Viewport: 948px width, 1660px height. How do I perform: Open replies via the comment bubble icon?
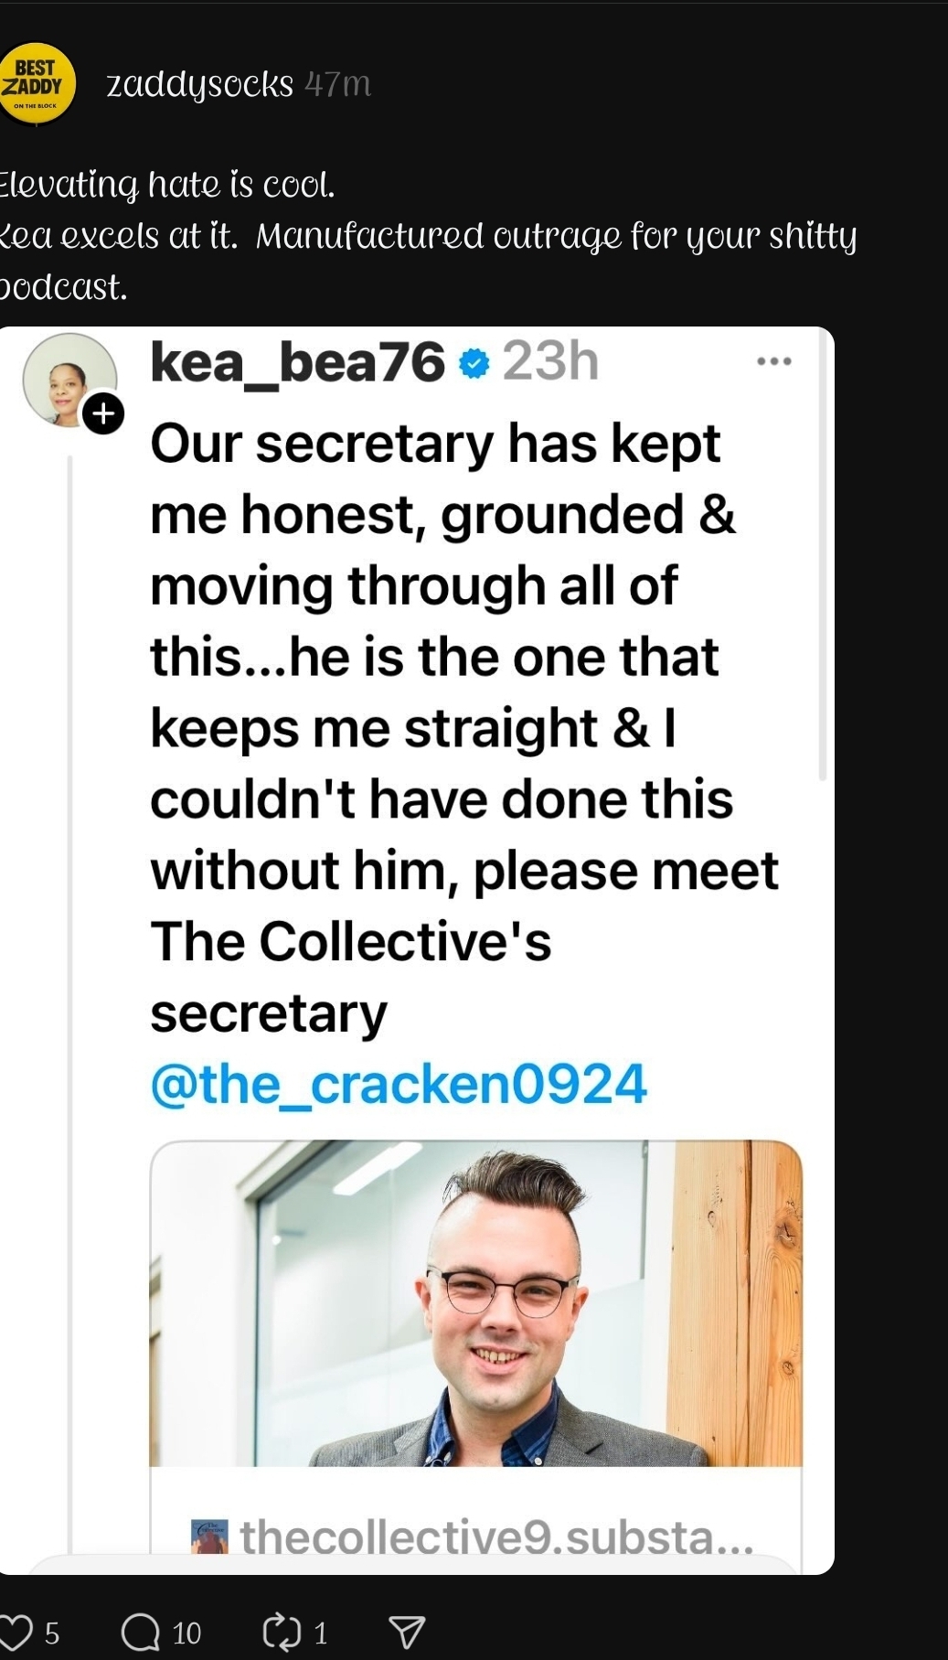point(140,1632)
